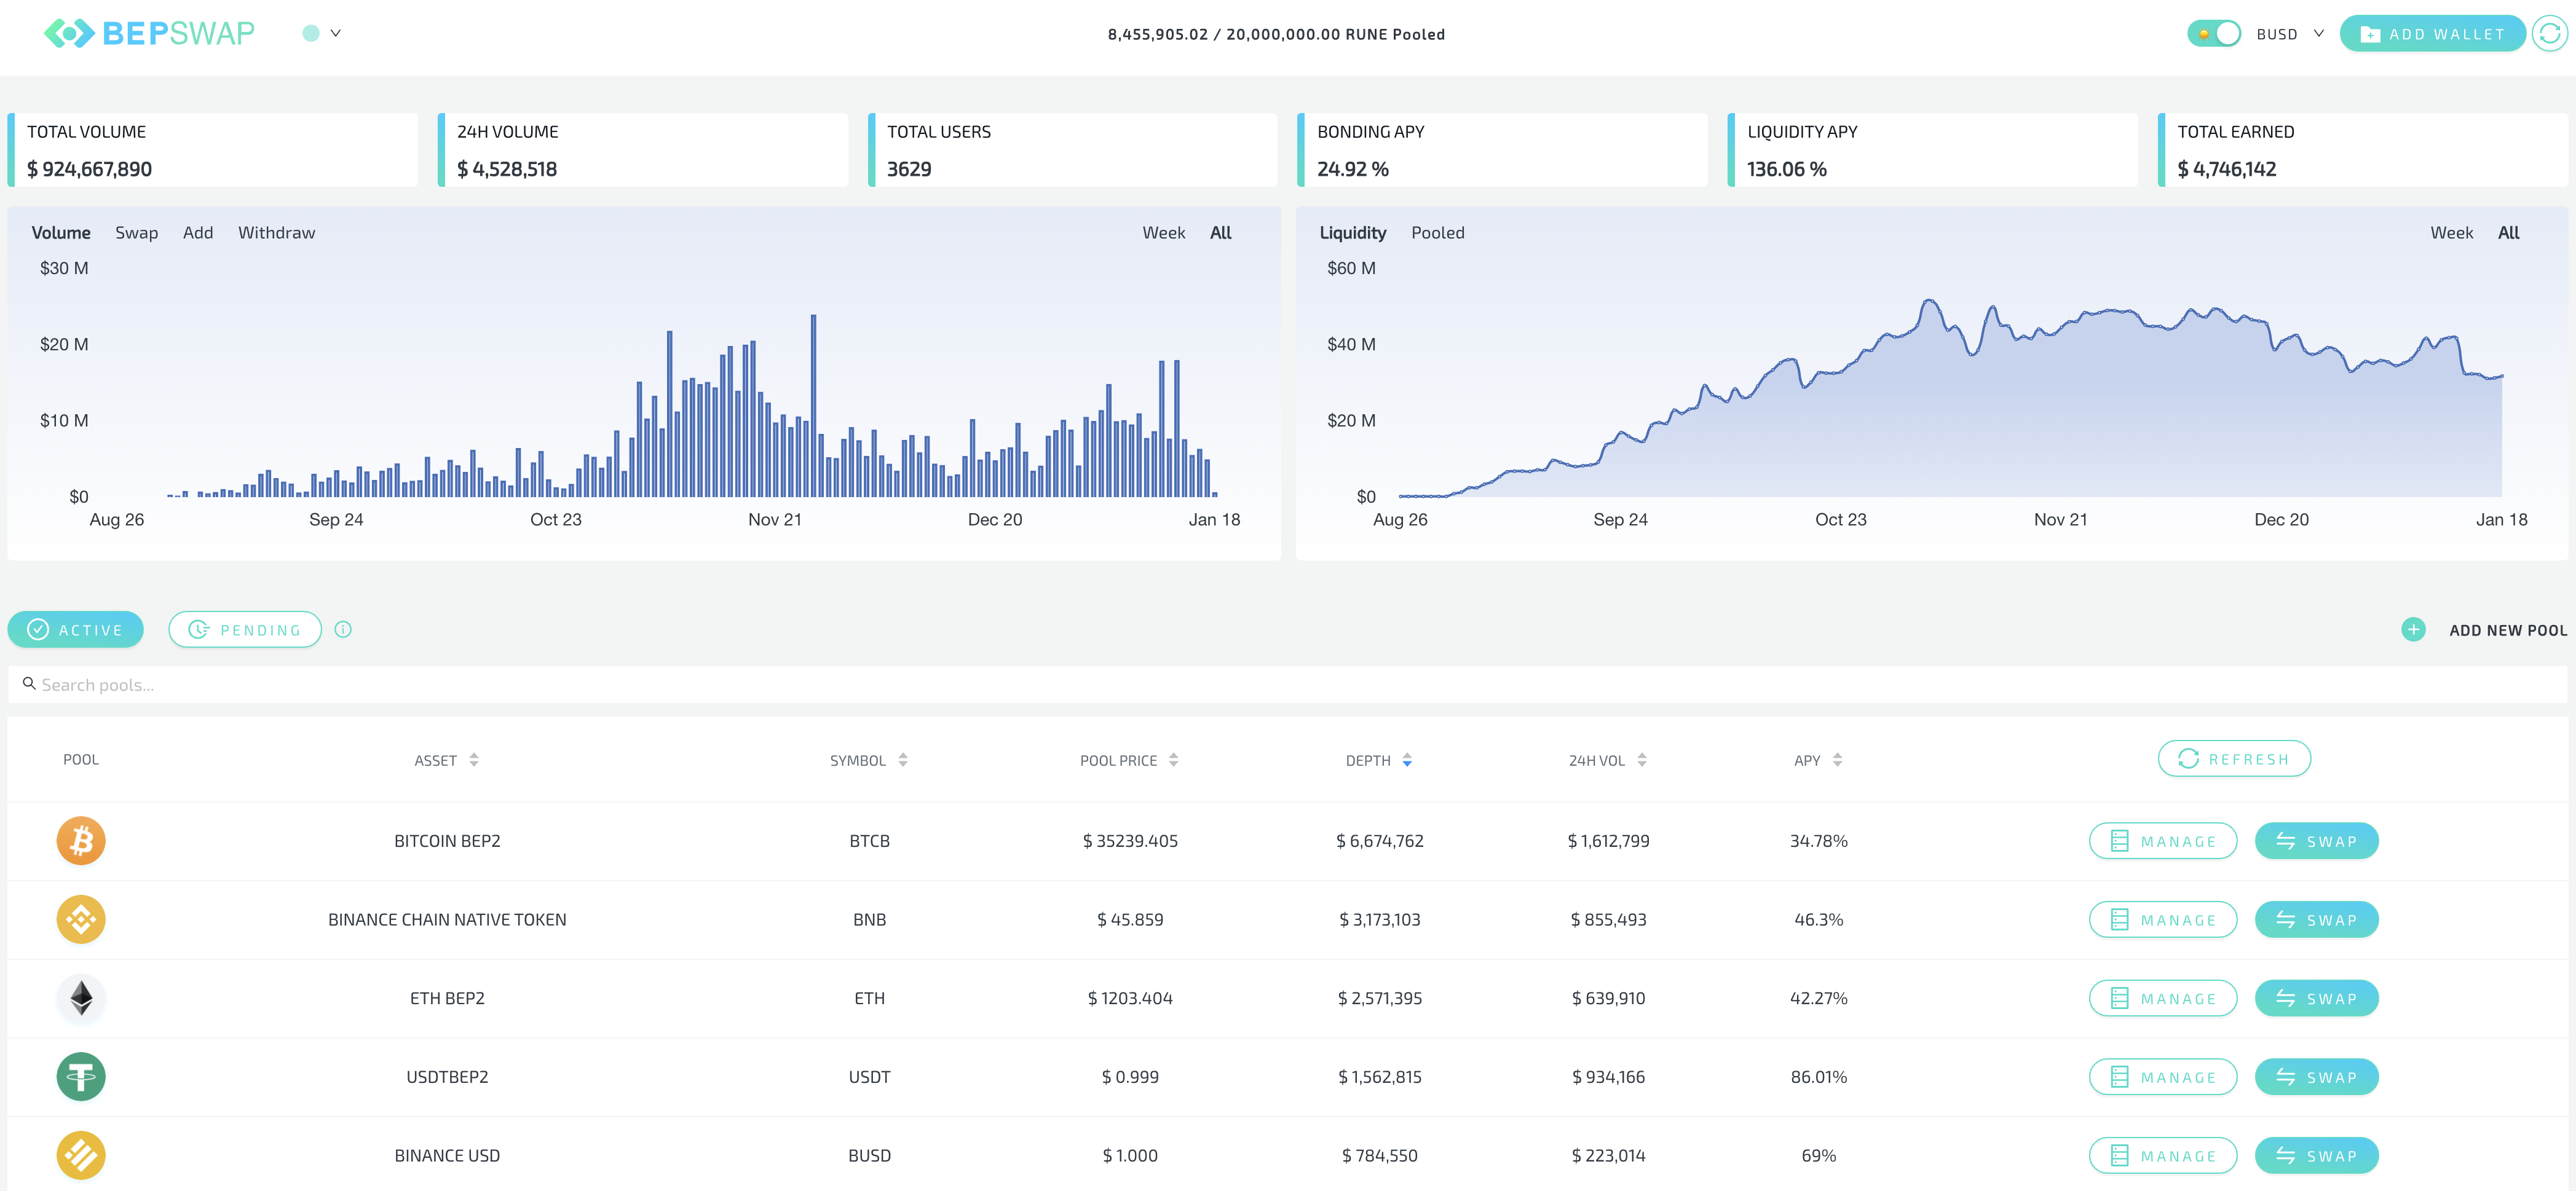This screenshot has height=1191, width=2576.
Task: Click the Ethereum coin icon
Action: point(81,997)
